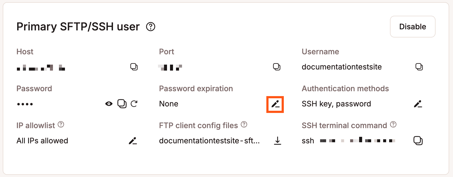Click the SSH key, password value

click(x=336, y=104)
